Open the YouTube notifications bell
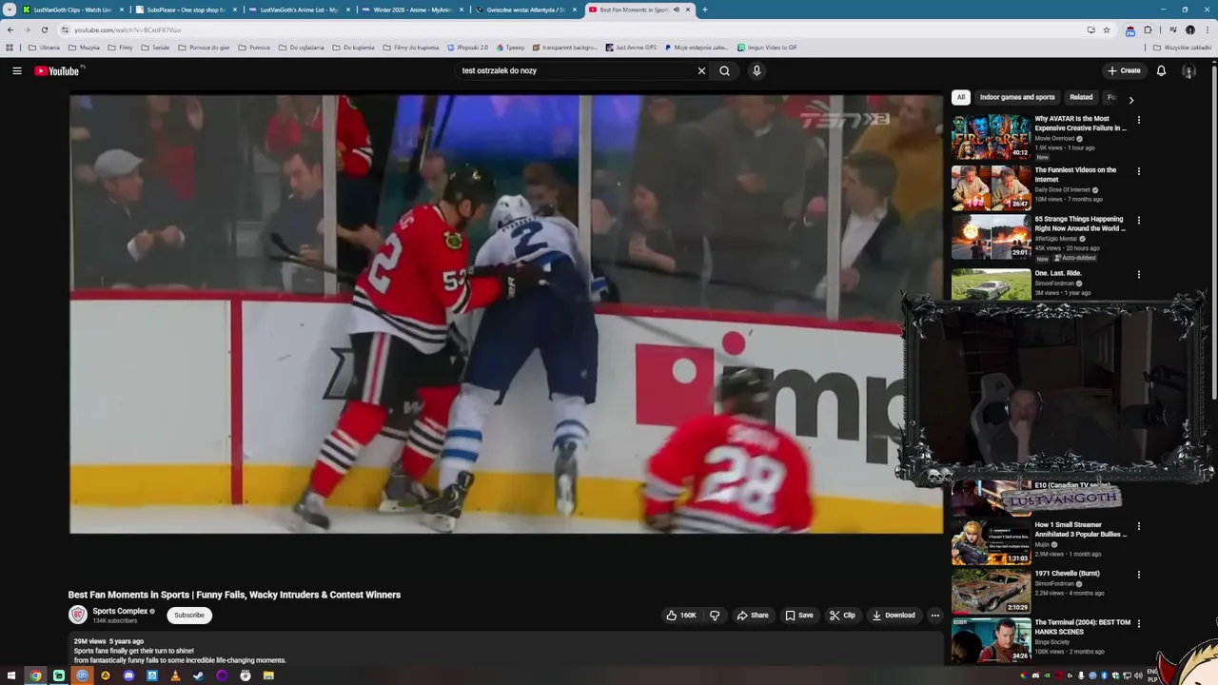1218x685 pixels. pyautogui.click(x=1161, y=70)
